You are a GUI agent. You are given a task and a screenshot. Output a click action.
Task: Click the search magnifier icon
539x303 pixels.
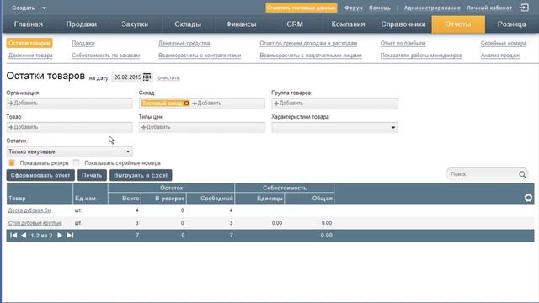click(x=522, y=174)
